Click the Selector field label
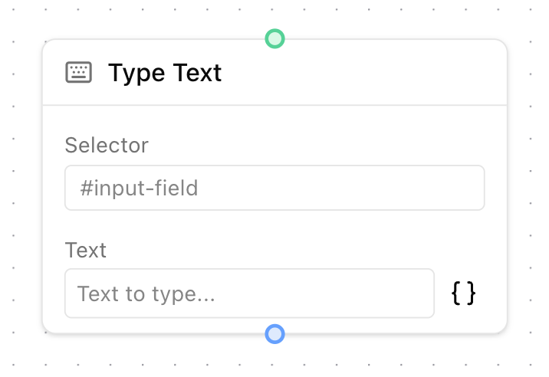 (107, 145)
